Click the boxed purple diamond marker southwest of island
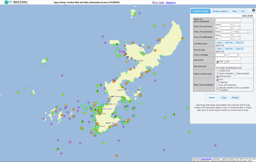256x162 pixels. click(70, 142)
